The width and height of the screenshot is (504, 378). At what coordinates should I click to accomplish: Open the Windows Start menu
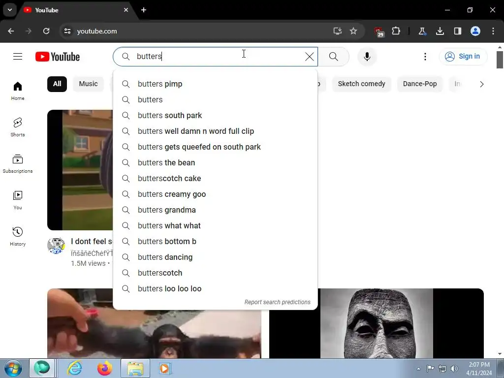pyautogui.click(x=13, y=369)
